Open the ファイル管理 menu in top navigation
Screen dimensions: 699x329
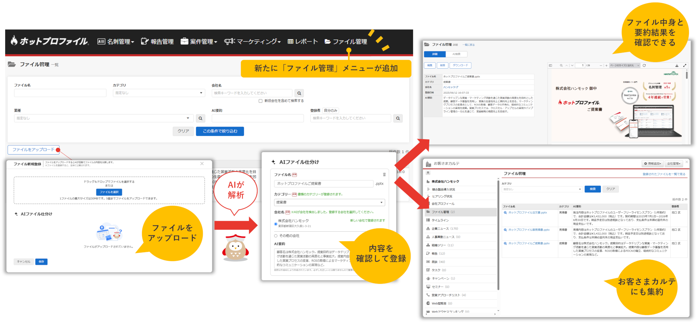(x=346, y=41)
